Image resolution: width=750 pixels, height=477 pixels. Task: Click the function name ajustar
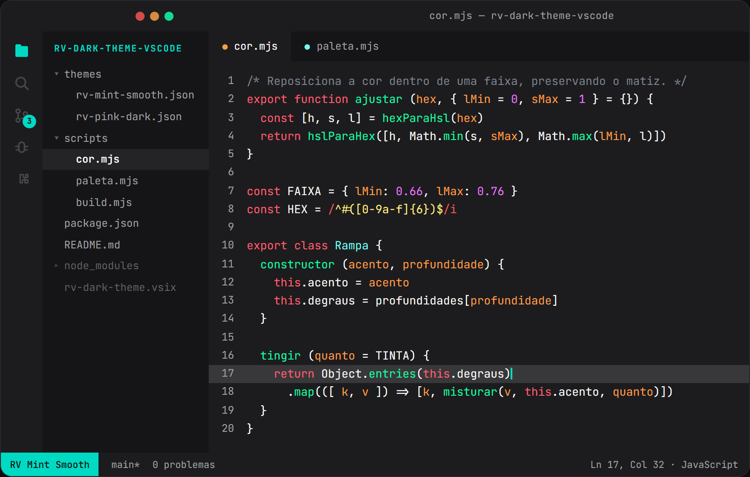[379, 99]
